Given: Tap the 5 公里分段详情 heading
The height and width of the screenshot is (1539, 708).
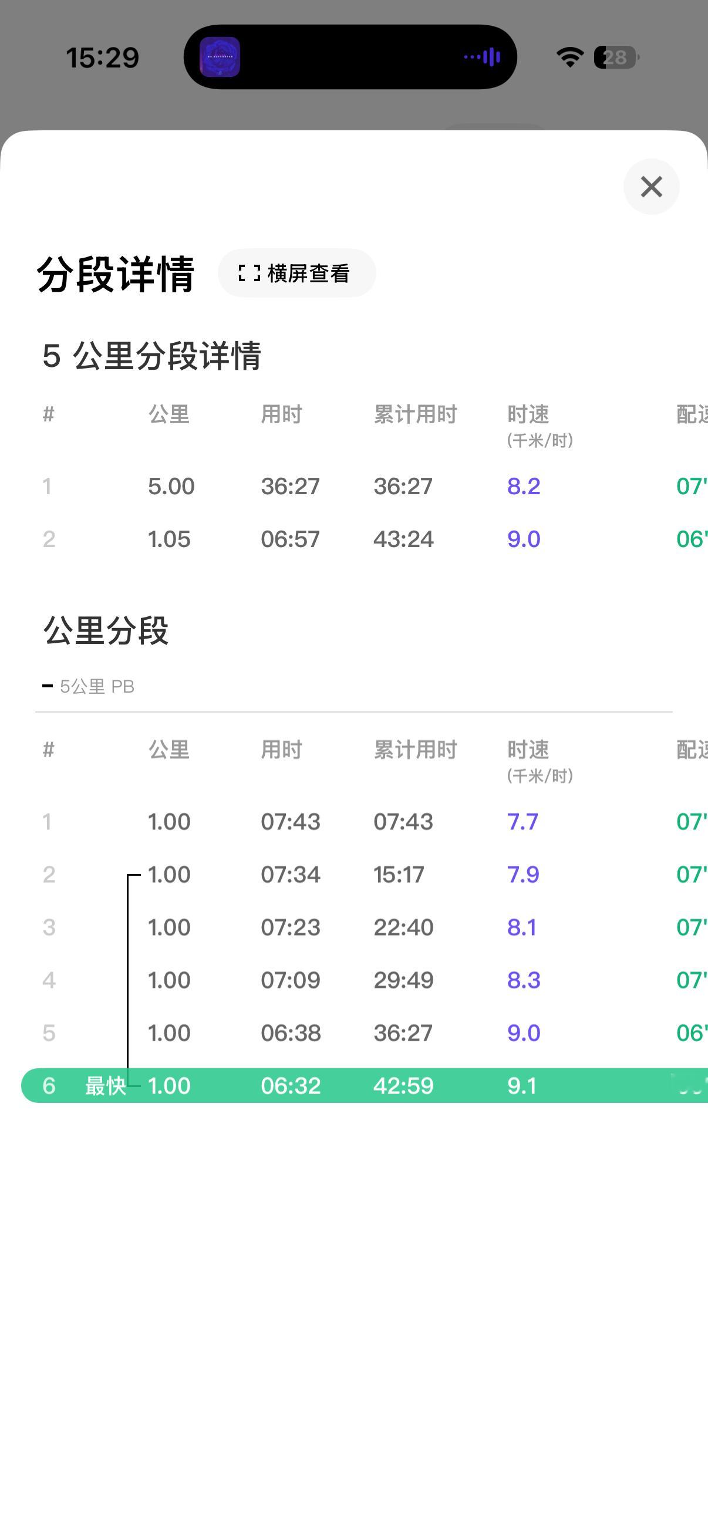Looking at the screenshot, I should (x=152, y=356).
